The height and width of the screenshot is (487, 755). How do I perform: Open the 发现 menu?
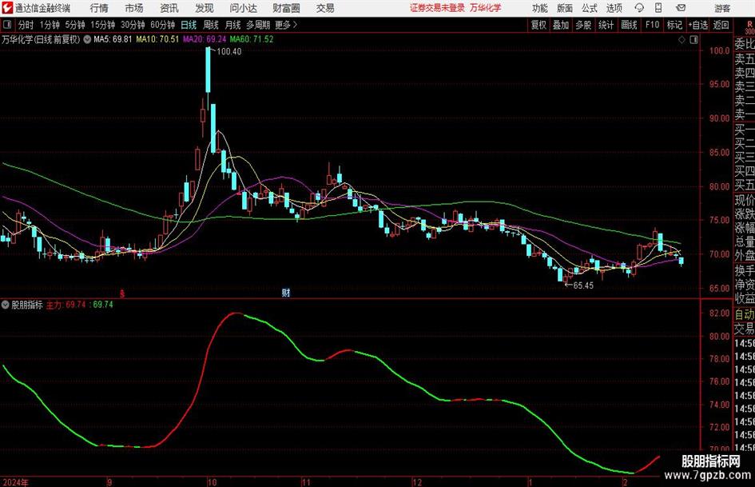tap(205, 8)
